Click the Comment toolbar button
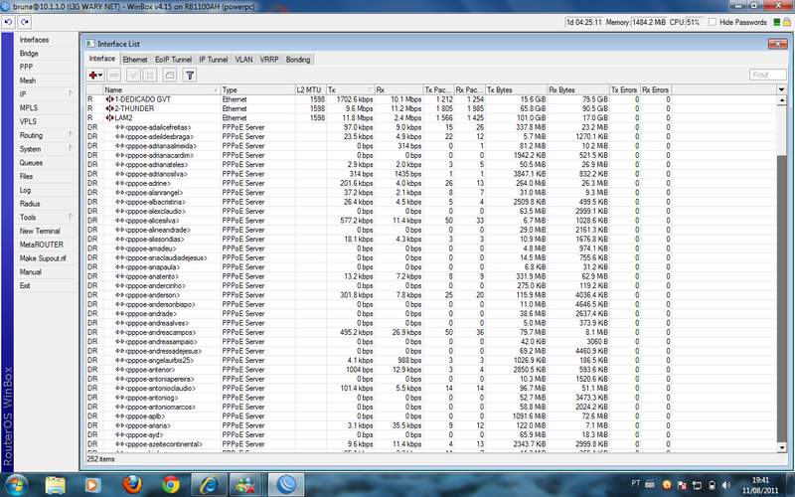The image size is (795, 497). coord(169,76)
